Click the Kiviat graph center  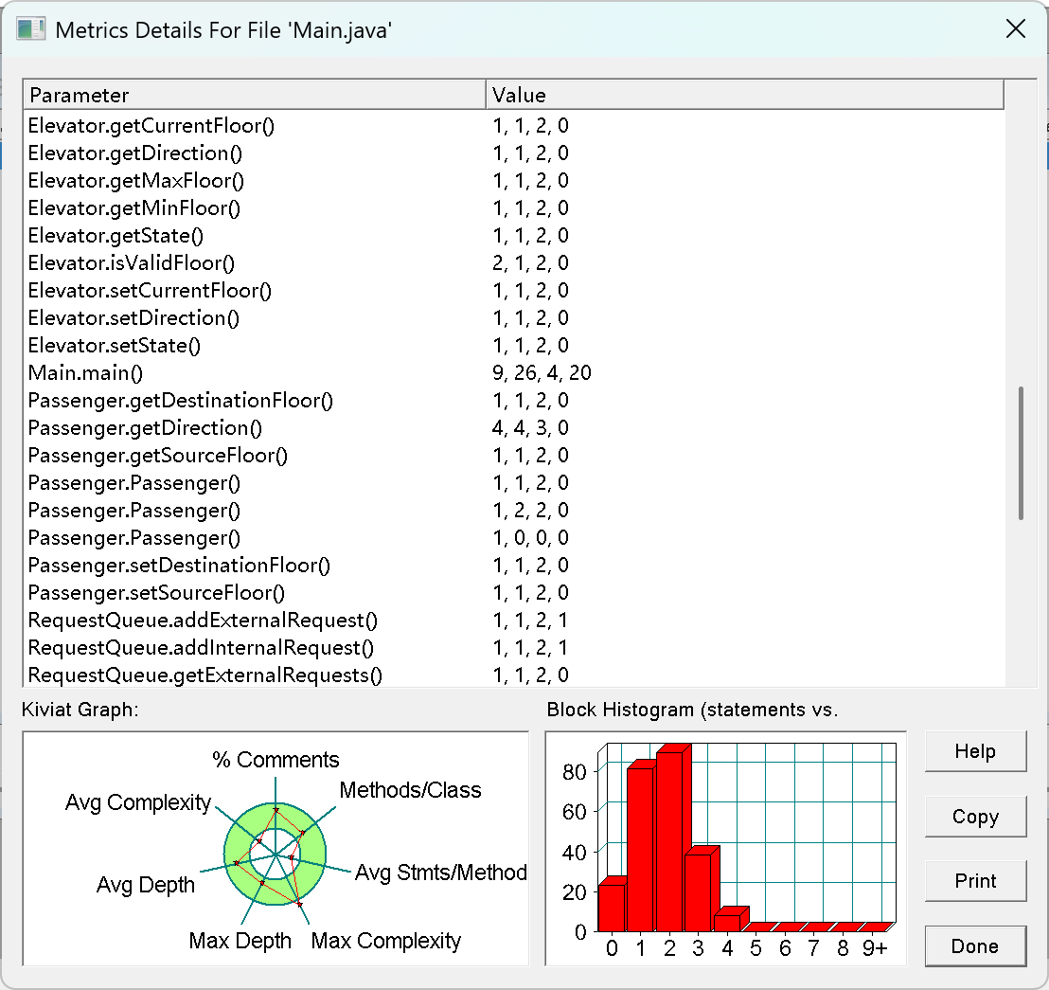coord(275,855)
